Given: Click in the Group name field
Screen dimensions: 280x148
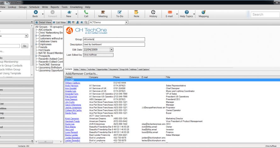Looking at the screenshot, I should coord(114,39).
